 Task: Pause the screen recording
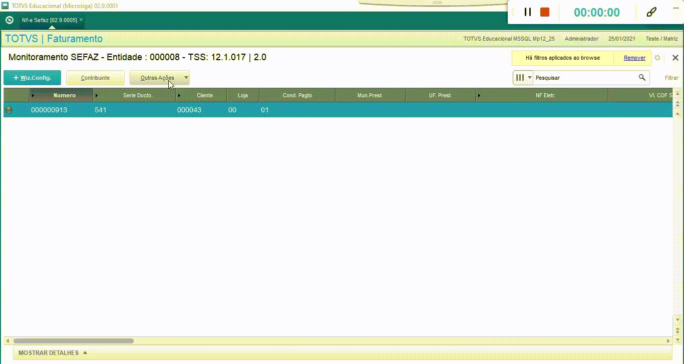[527, 12]
